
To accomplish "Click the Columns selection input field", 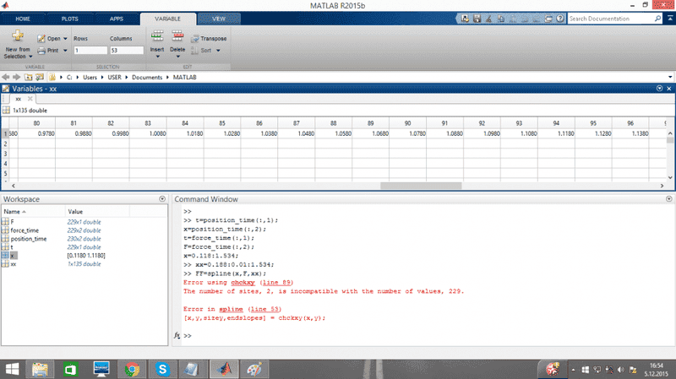I will (126, 51).
